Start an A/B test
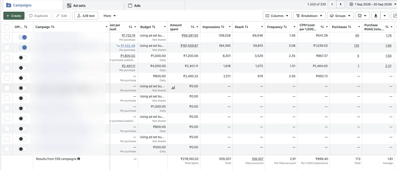Viewport: 397px width, 170px height. click(x=86, y=16)
